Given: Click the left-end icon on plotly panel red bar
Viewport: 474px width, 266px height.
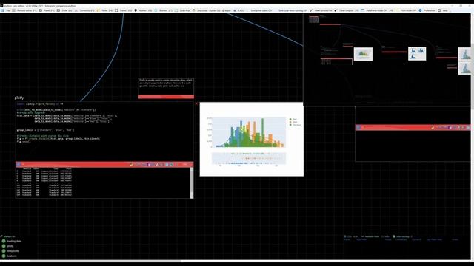Looking at the screenshot, I should 18,164.
